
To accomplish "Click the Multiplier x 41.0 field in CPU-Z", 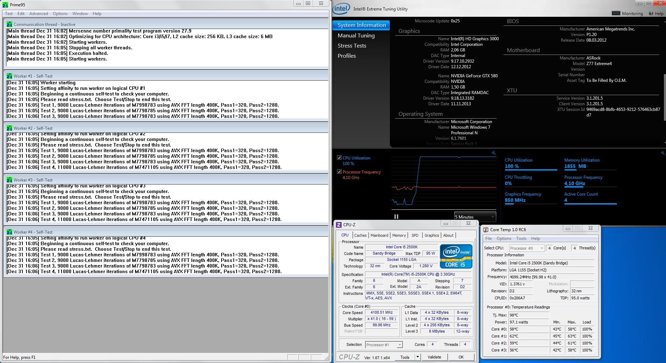I will 381,319.
